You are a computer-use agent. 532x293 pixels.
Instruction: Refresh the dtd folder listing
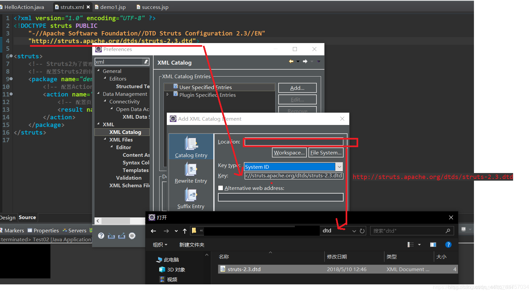pos(362,231)
